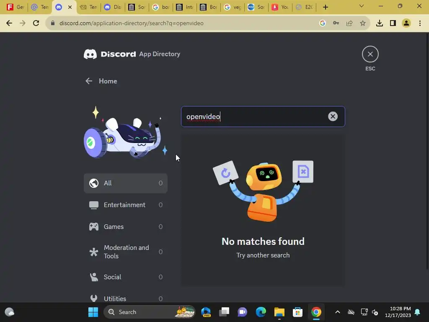Open Microsoft Store from taskbar
The image size is (429, 322).
298,312
